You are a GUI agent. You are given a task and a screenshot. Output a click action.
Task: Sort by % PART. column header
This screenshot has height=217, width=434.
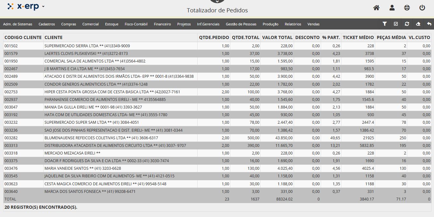(331, 37)
